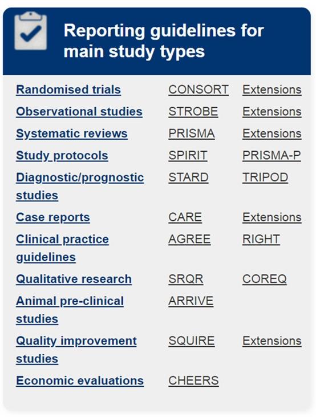Select the Observational studies link
316x417 pixels.
point(79,112)
